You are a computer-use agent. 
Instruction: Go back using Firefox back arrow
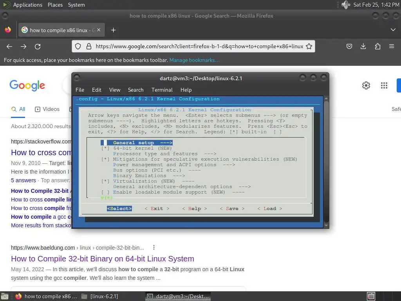(x=9, y=46)
